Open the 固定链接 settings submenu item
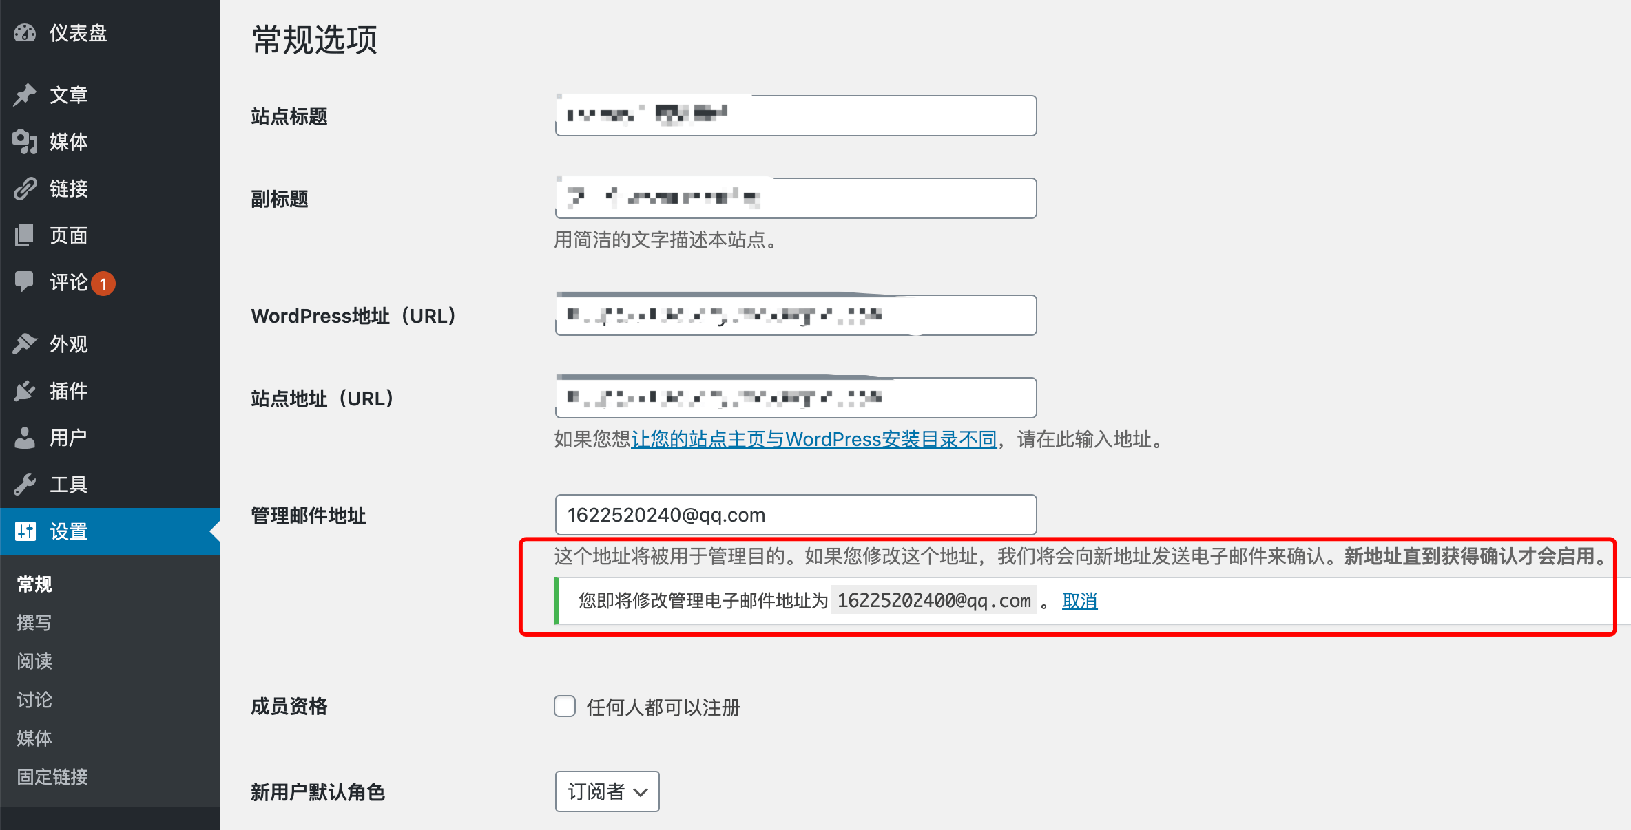1631x830 pixels. click(52, 777)
